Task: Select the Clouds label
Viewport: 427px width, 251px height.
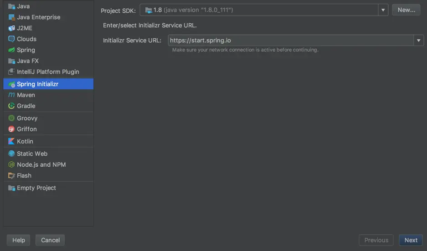Action: pos(27,39)
